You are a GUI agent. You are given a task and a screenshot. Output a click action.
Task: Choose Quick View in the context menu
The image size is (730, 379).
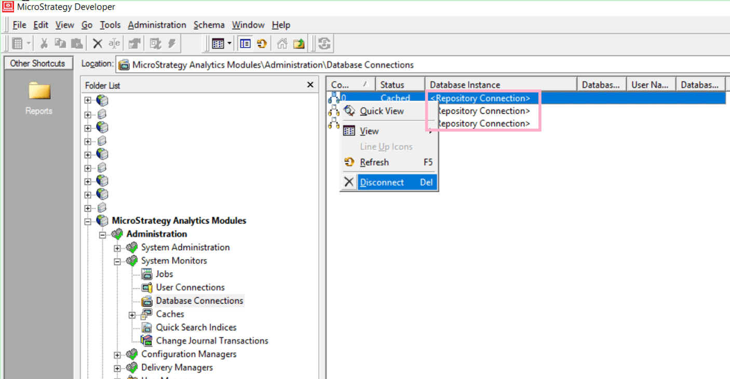click(x=389, y=111)
